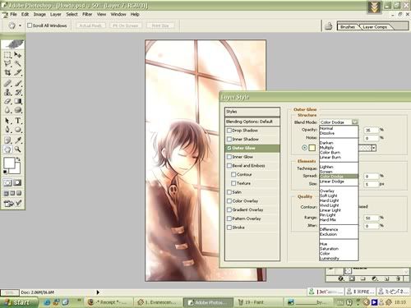This screenshot has height=308, width=411.
Task: Open the Layer menu
Action: 55,14
